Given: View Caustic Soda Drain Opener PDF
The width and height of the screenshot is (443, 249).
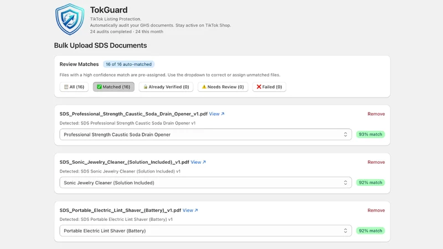Looking at the screenshot, I should click(217, 114).
